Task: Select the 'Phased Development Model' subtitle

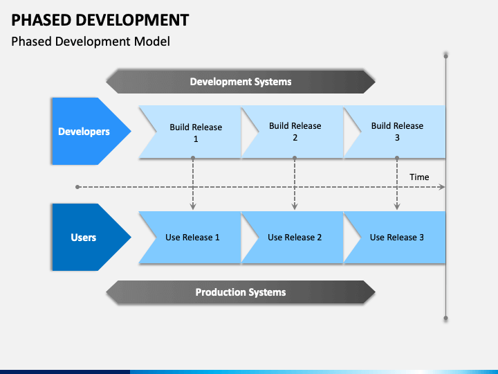Action: [91, 42]
